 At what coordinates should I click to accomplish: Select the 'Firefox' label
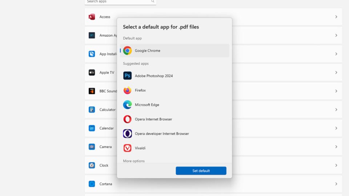point(140,90)
